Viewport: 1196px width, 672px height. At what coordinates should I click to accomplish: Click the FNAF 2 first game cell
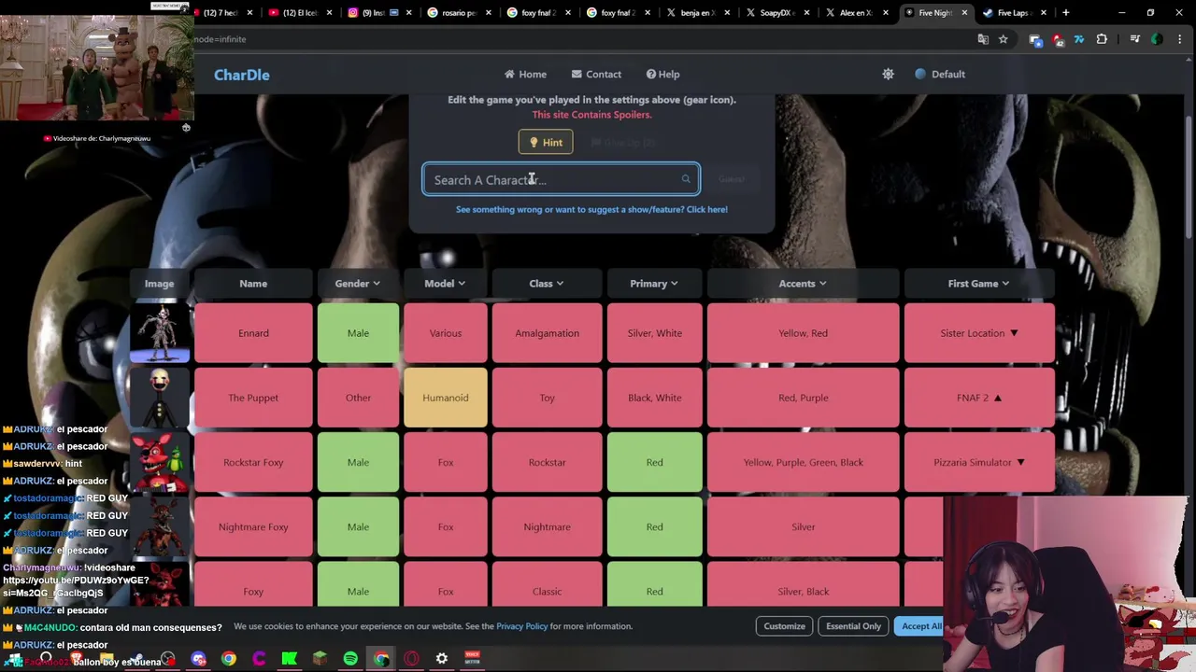tap(979, 397)
